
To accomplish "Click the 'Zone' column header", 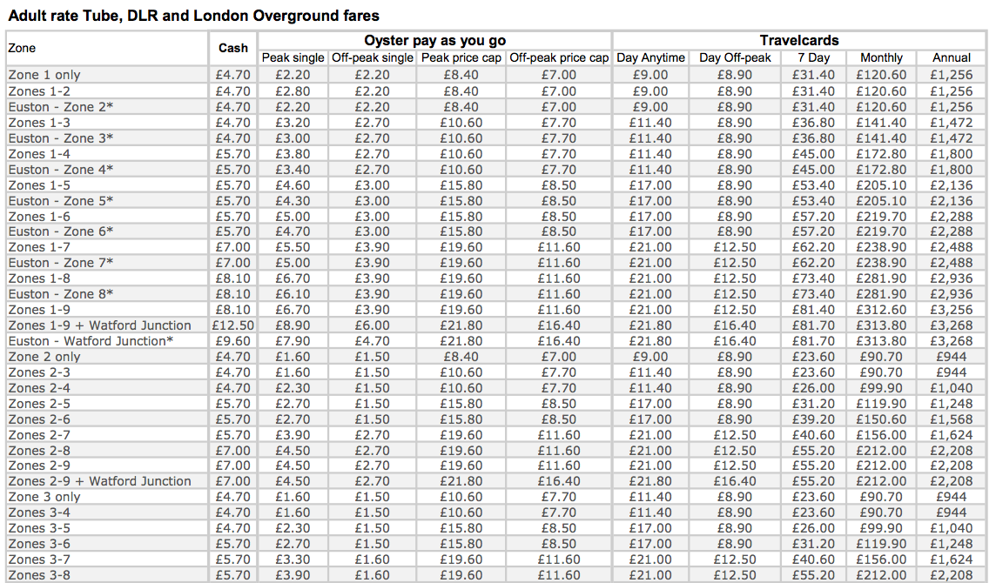I will (22, 49).
